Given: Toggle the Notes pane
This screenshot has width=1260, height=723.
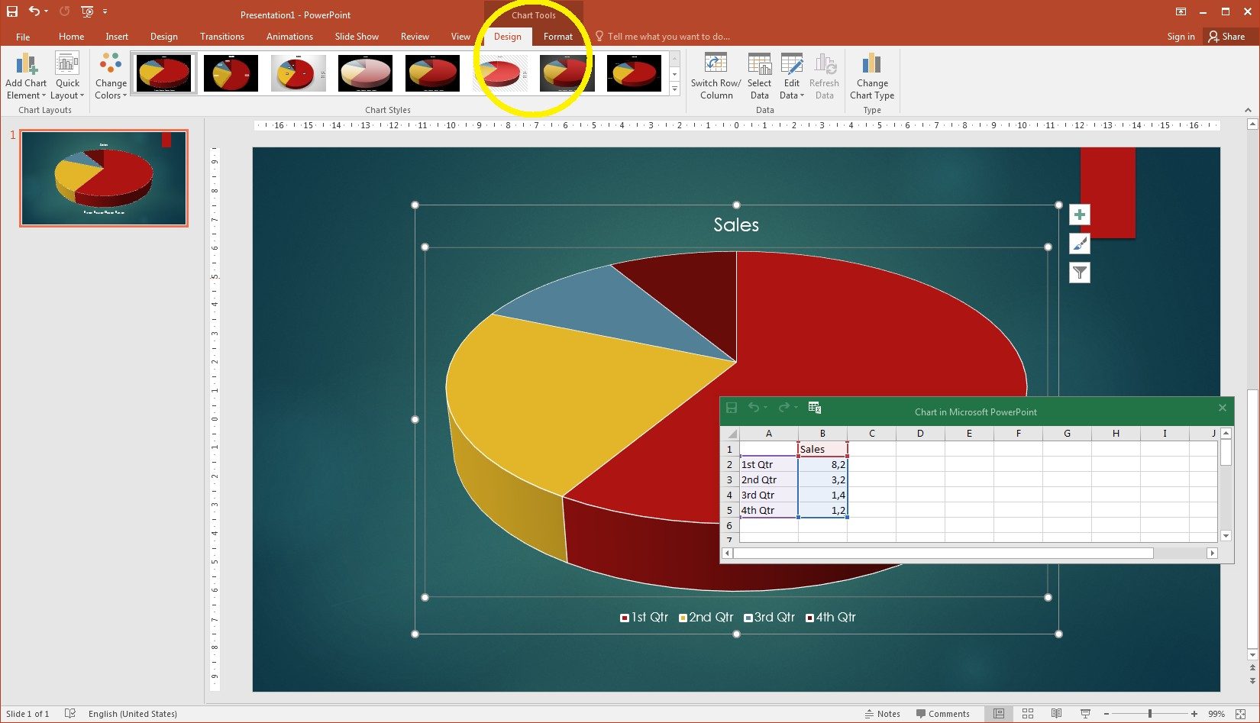Looking at the screenshot, I should pyautogui.click(x=882, y=714).
